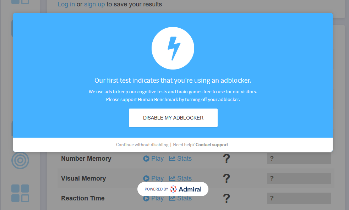Click the Powered by Admiral badge

[173, 189]
